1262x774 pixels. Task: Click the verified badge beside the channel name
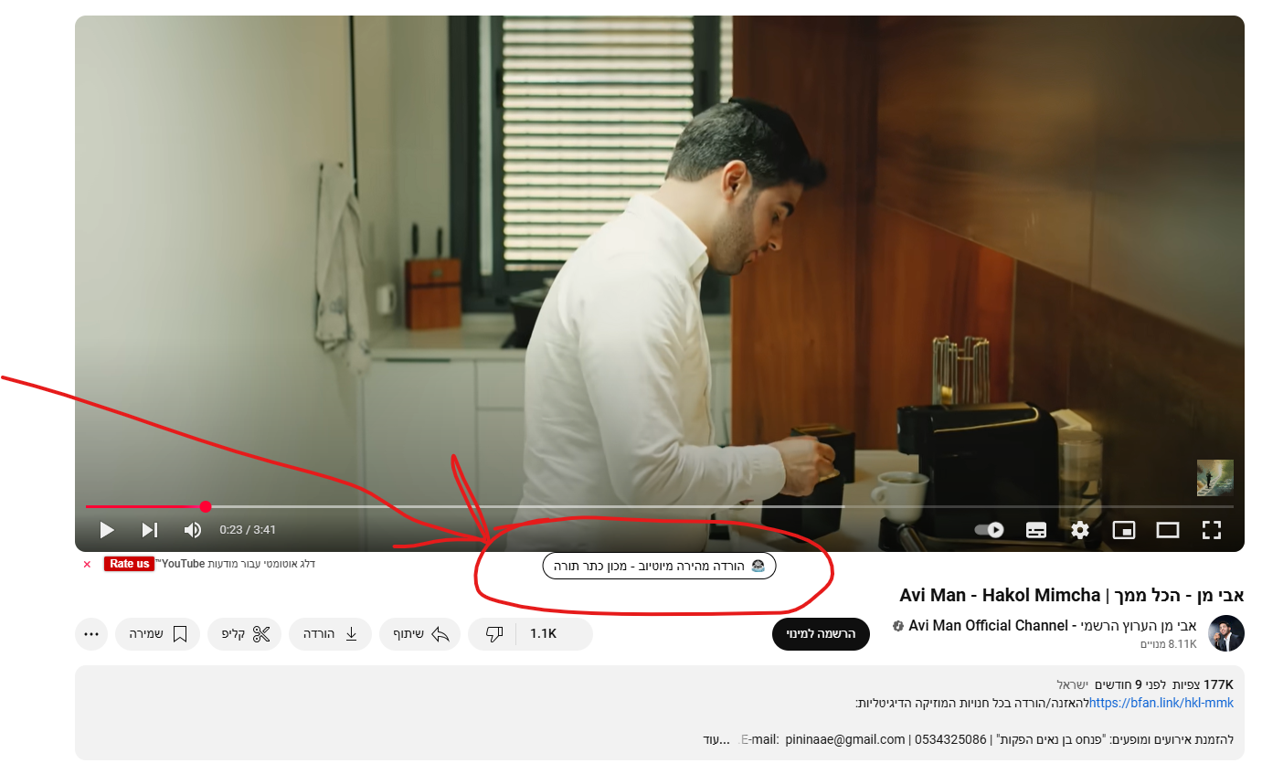coord(898,627)
